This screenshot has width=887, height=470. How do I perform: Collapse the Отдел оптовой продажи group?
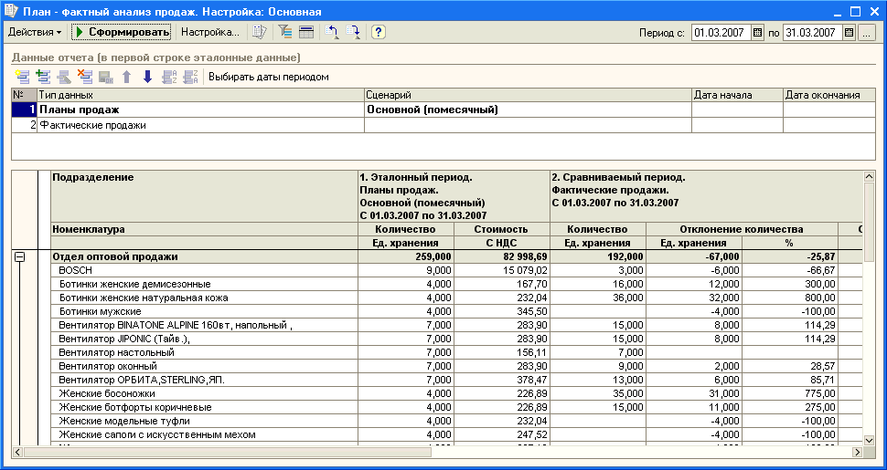[x=20, y=257]
